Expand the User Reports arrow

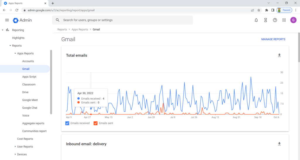[x=15, y=147]
